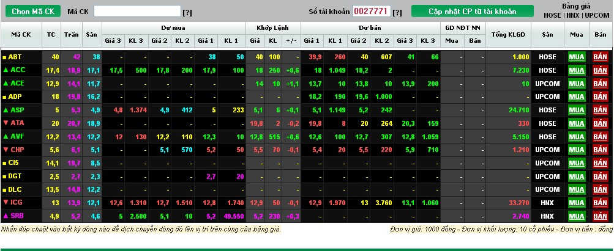Click the BÁN button for ABT
The width and height of the screenshot is (614, 251).
click(x=600, y=57)
